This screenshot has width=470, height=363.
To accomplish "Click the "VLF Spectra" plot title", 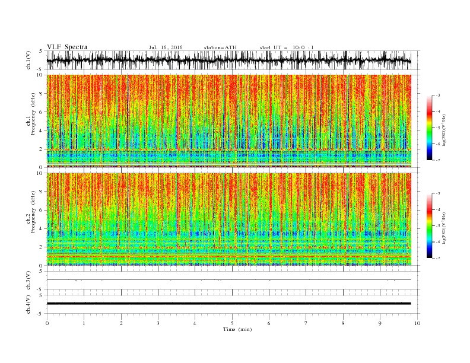I will (67, 47).
